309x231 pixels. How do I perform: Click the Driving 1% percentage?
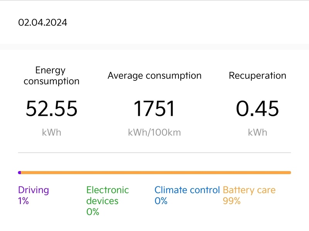24,201
